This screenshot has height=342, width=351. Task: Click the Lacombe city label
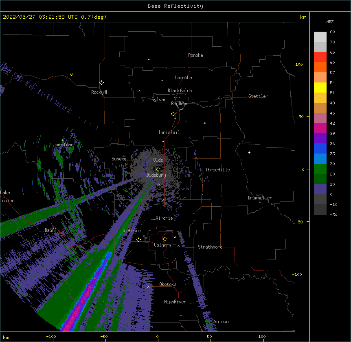click(183, 78)
